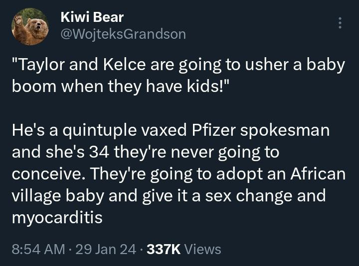Click the "boom when they have kids!" line

point(121,87)
